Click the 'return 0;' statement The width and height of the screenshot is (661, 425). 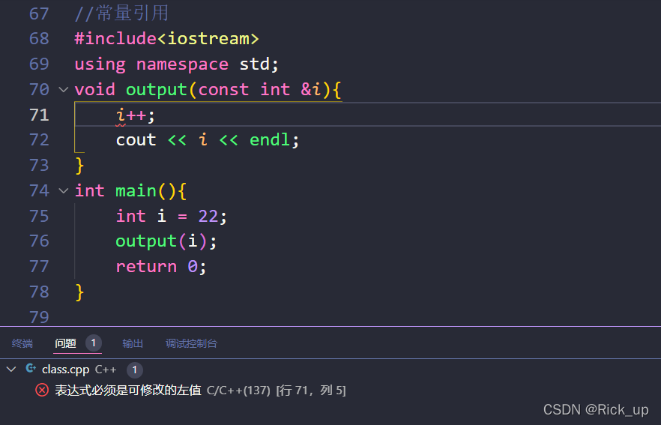(161, 267)
